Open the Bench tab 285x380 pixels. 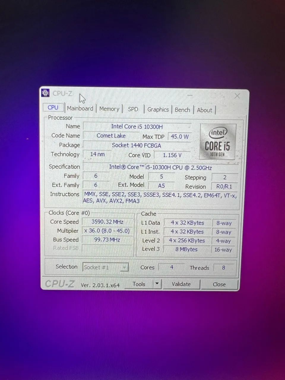(x=182, y=110)
